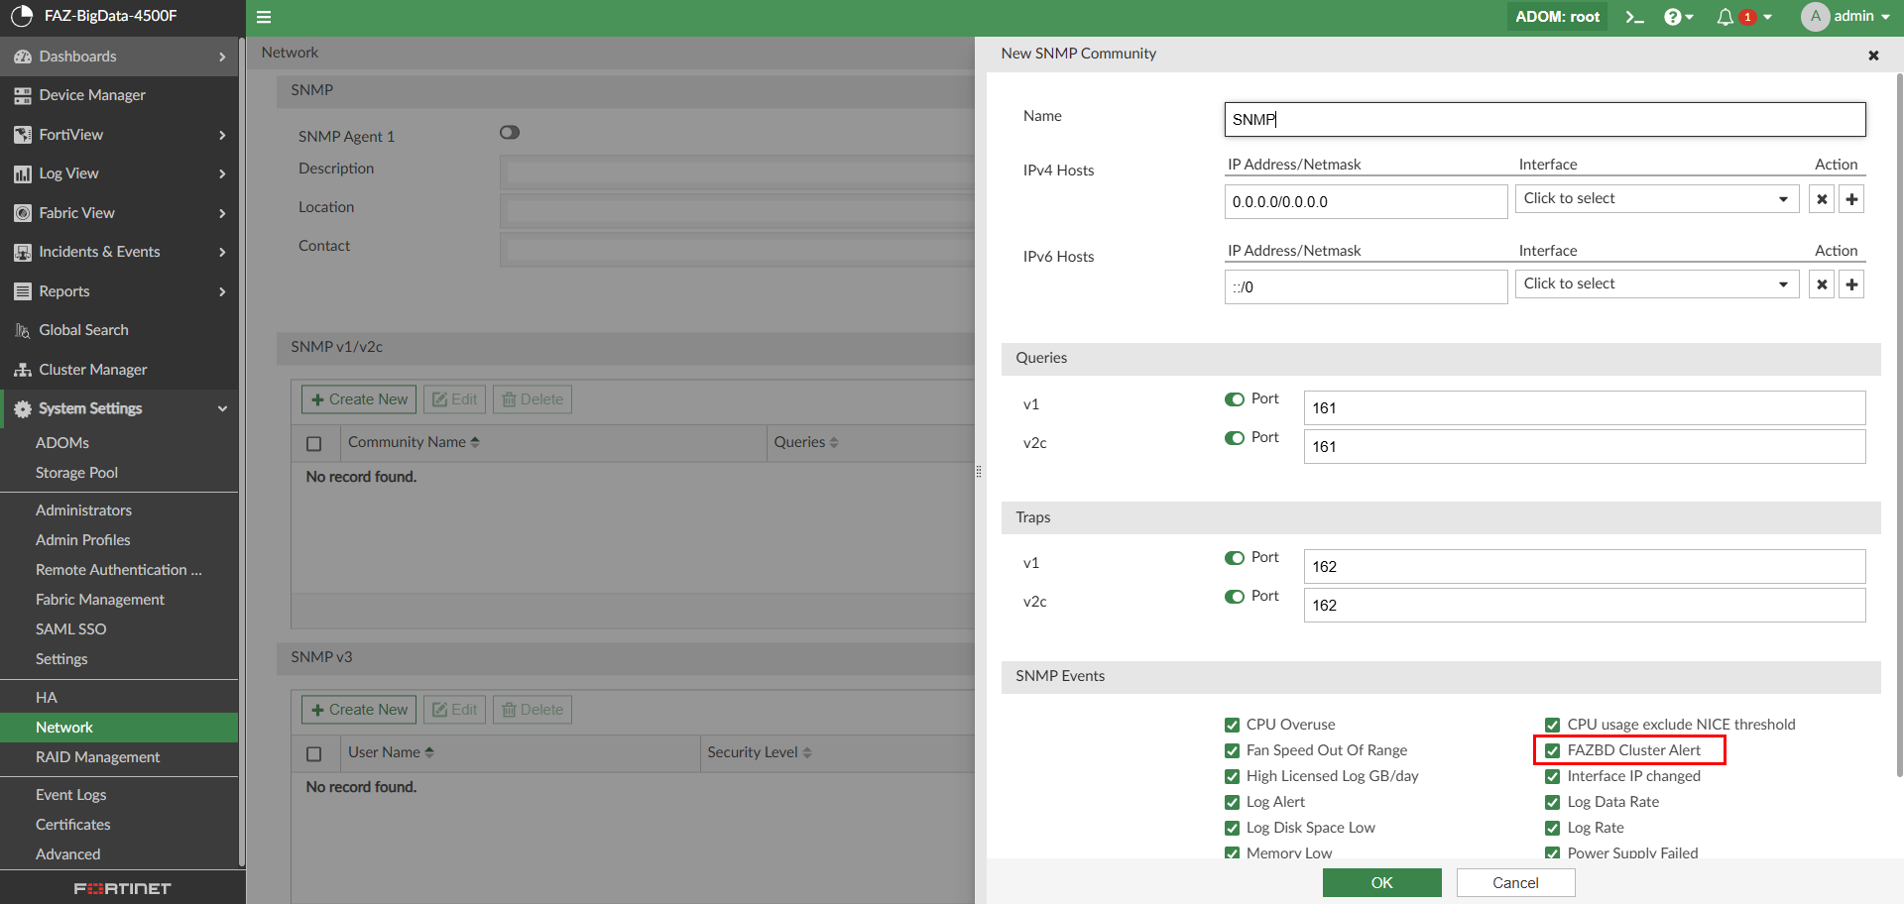The width and height of the screenshot is (1904, 904).
Task: Uncheck the FAZBD Cluster Alert event
Action: [1553, 750]
